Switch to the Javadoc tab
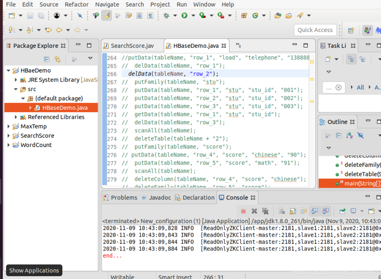 pos(156,197)
